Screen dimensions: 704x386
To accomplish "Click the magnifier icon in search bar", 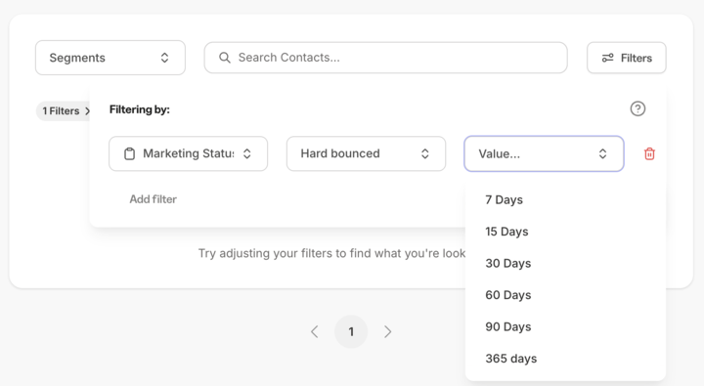I will [225, 58].
